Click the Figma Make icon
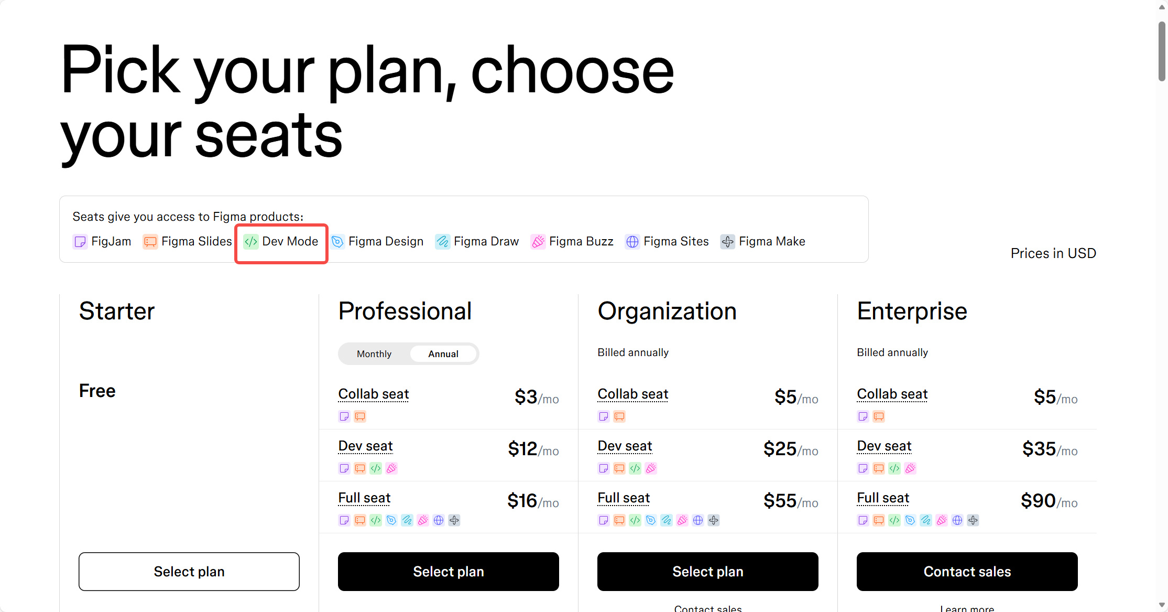The width and height of the screenshot is (1168, 612). 727,242
